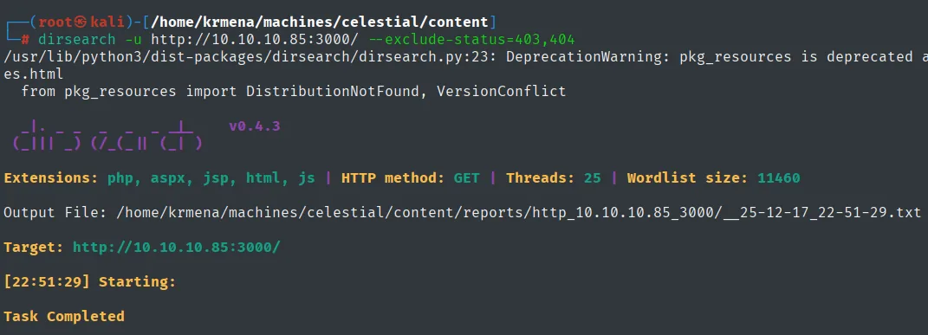Click the v0.4.3 version label
Viewport: 928px width, 335px height.
click(255, 126)
